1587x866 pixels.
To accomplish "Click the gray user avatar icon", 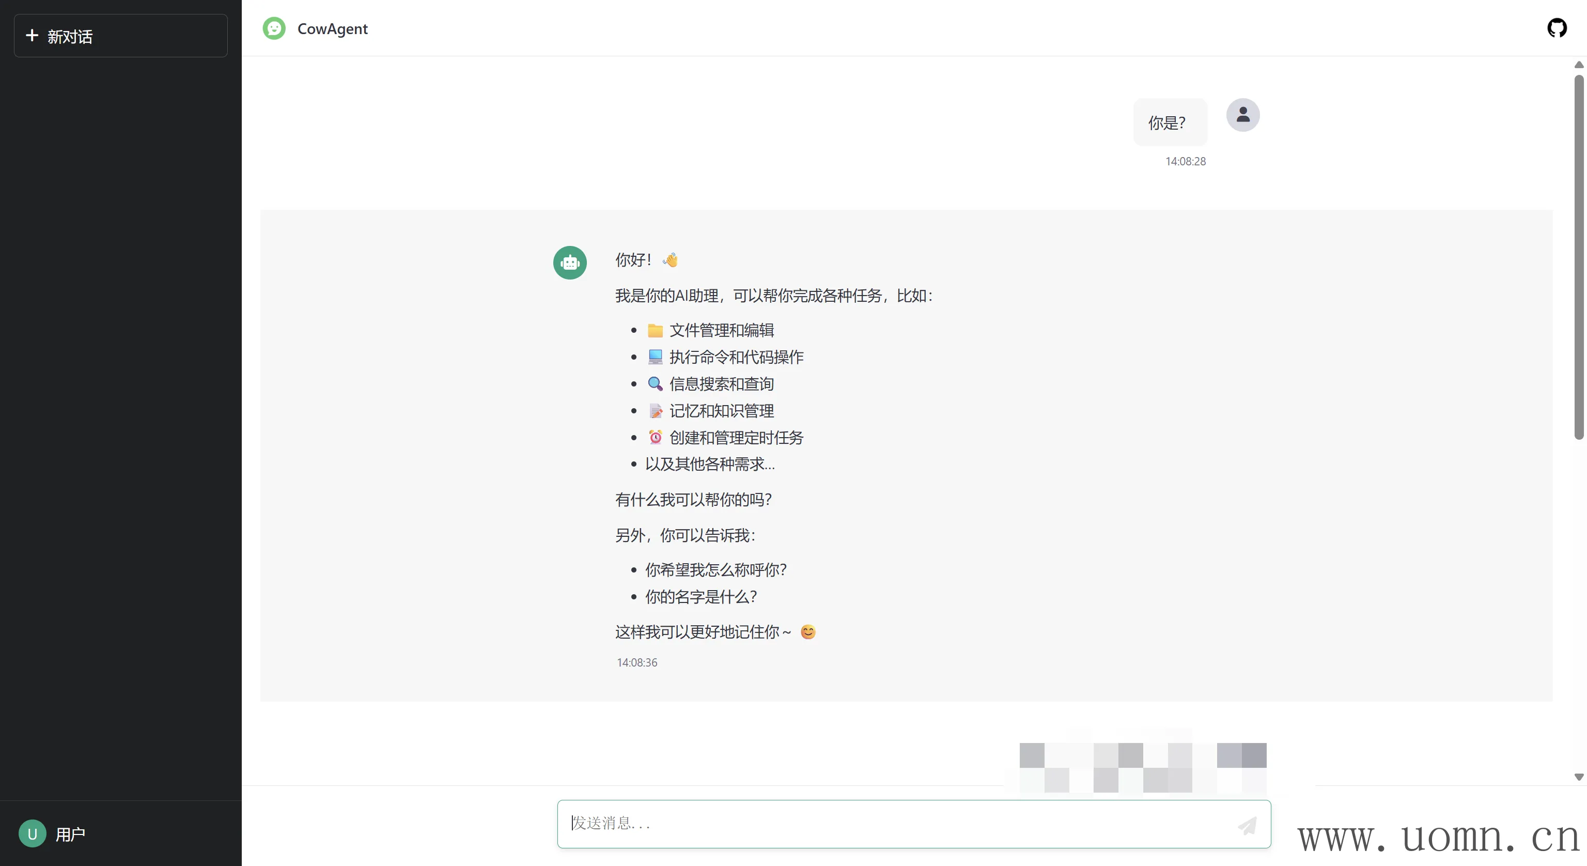I will click(x=1242, y=115).
